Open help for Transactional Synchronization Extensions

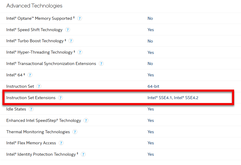coord(101,63)
